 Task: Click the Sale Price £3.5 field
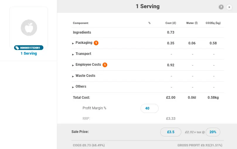tap(171, 132)
